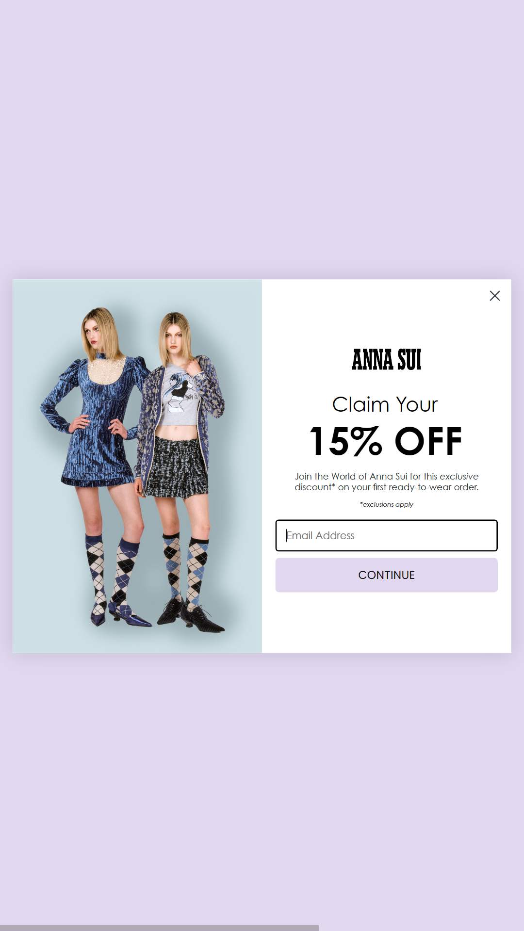The width and height of the screenshot is (524, 931).
Task: Click the "Claim Your" heading
Action: pos(385,404)
